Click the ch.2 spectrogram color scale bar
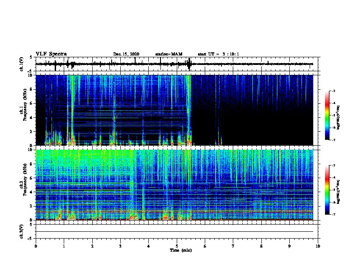The height and width of the screenshot is (276, 358). pyautogui.click(x=327, y=190)
